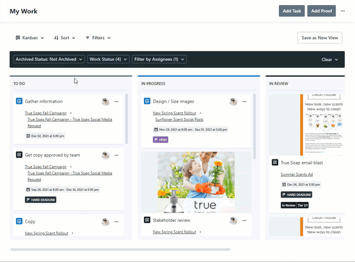Expand Archived Status: Not Archived filter

[49, 59]
